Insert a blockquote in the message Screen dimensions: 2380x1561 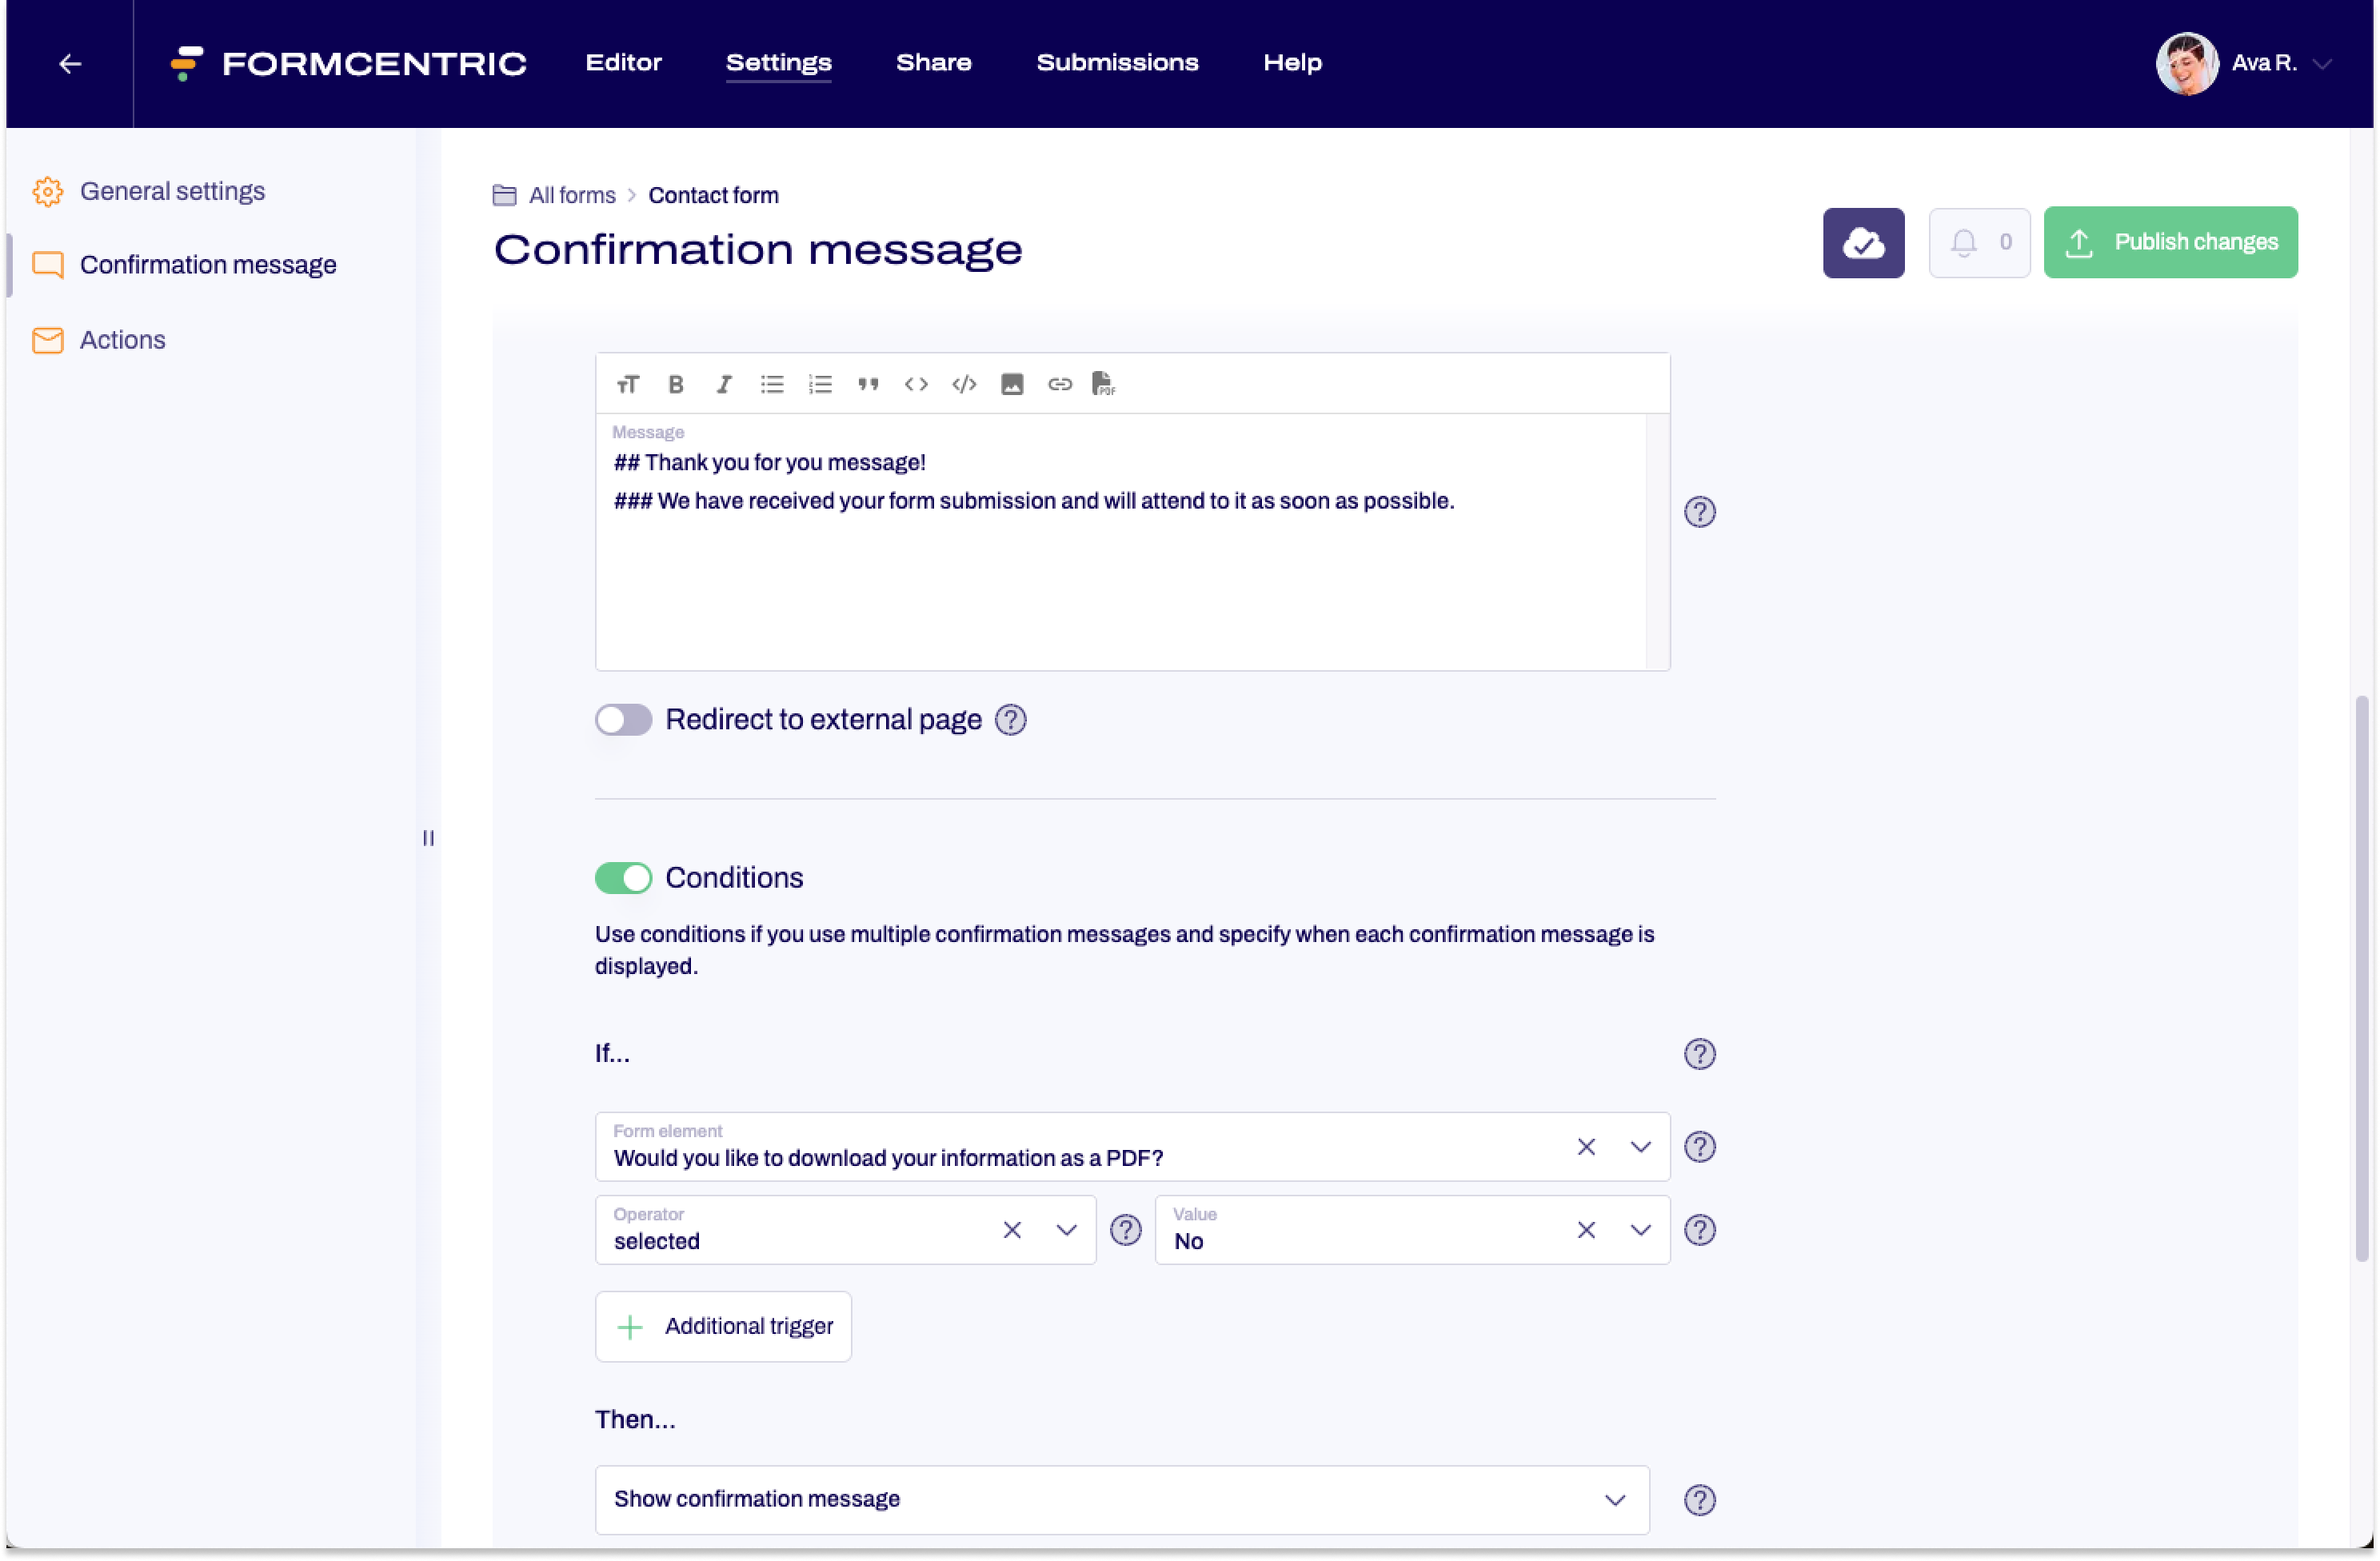(868, 384)
